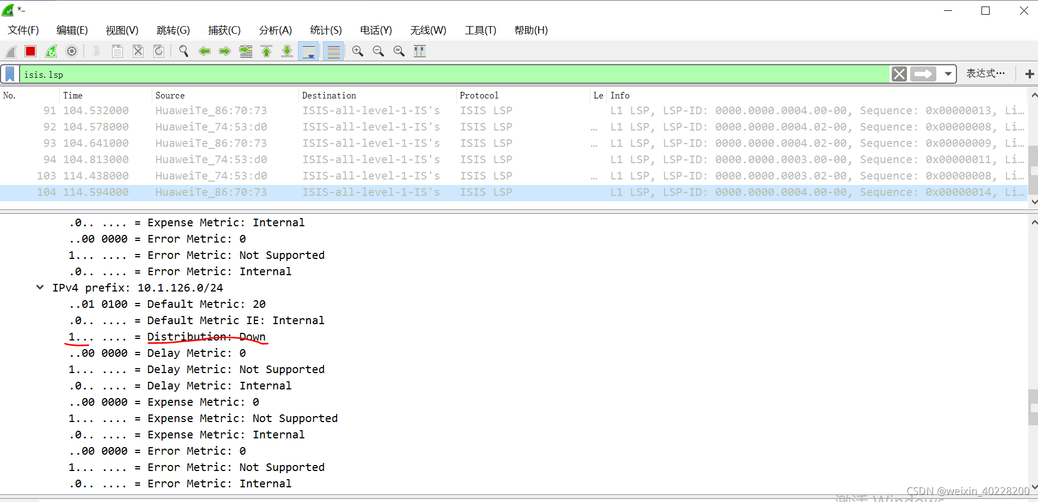Screen dimensions: 1038x502
Task: Open the display filter history dropdown
Action: coord(948,74)
